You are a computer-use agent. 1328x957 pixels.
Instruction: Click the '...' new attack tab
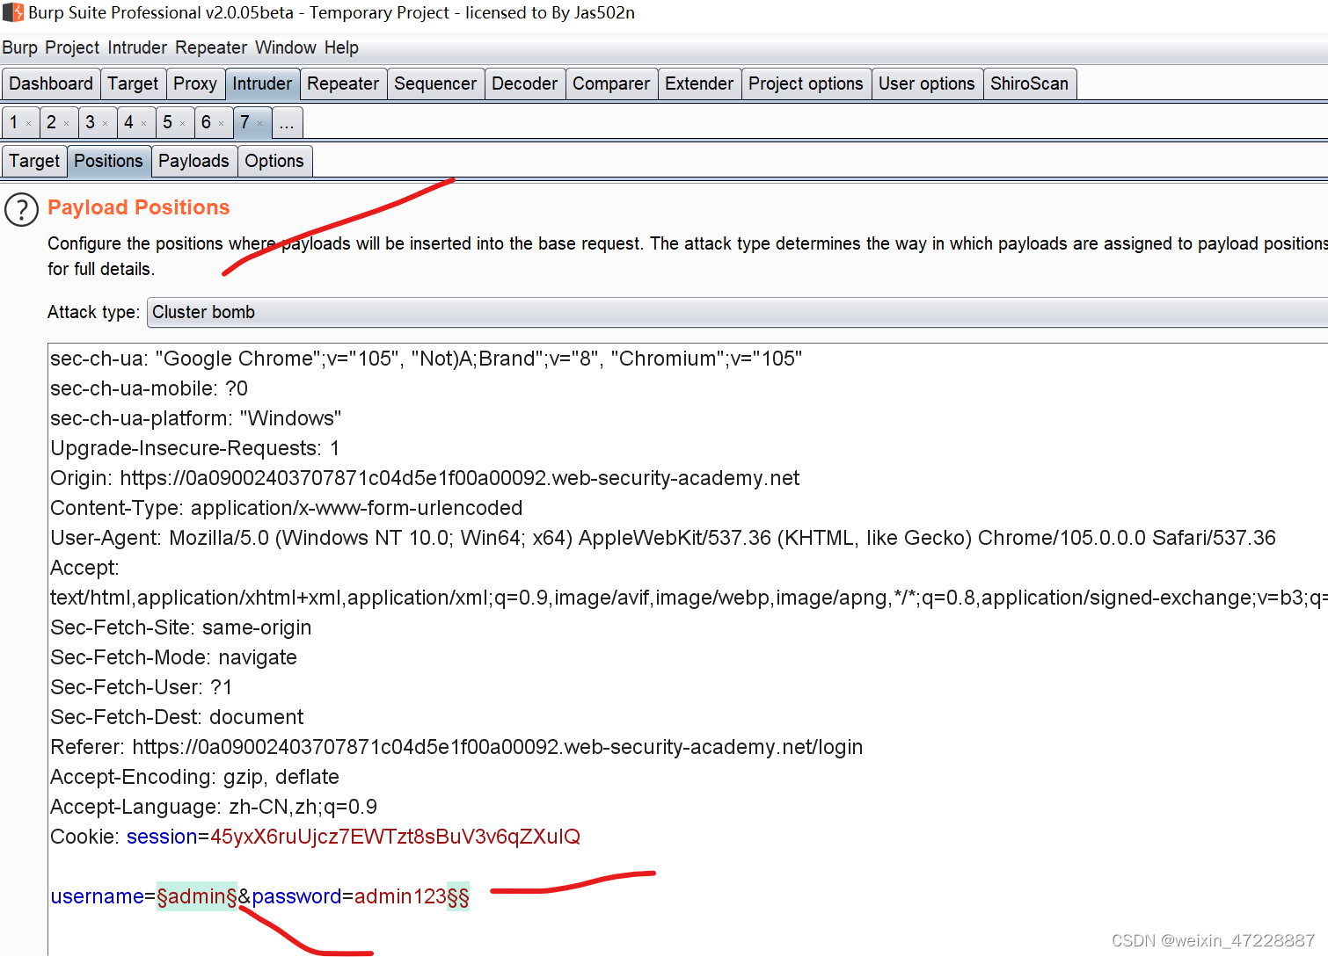click(287, 122)
